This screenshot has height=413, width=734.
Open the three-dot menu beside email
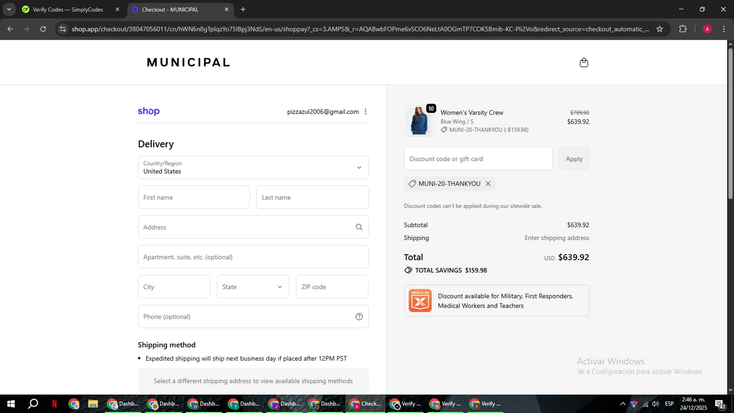366,112
